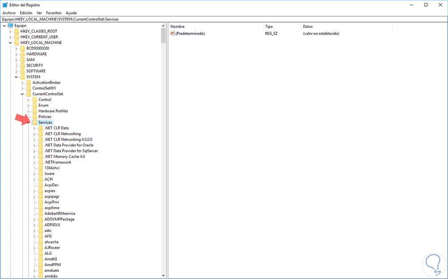This screenshot has height=279, width=448.
Task: Click the AcpiDev folder icon
Action: click(x=41, y=185)
